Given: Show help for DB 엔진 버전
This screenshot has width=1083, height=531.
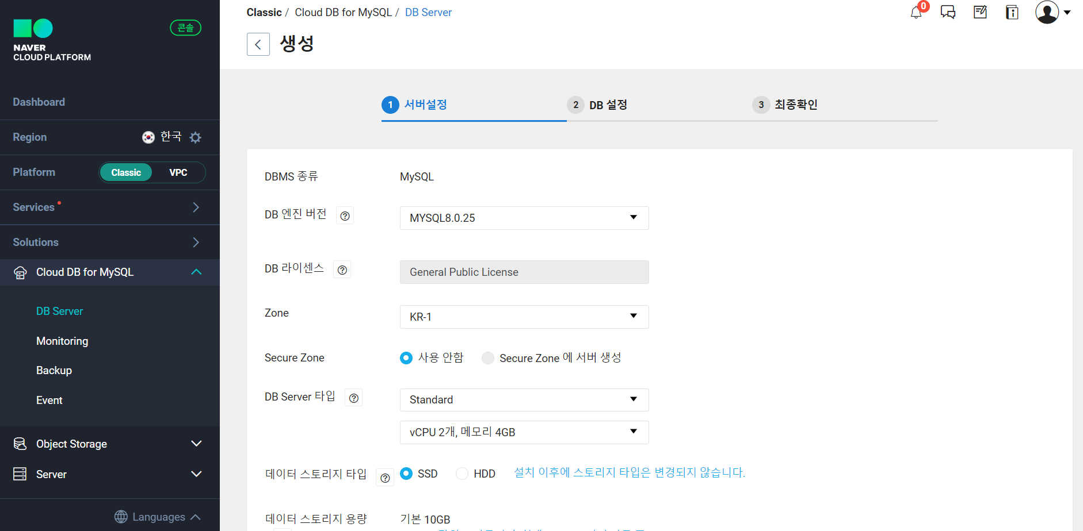Looking at the screenshot, I should 345,216.
